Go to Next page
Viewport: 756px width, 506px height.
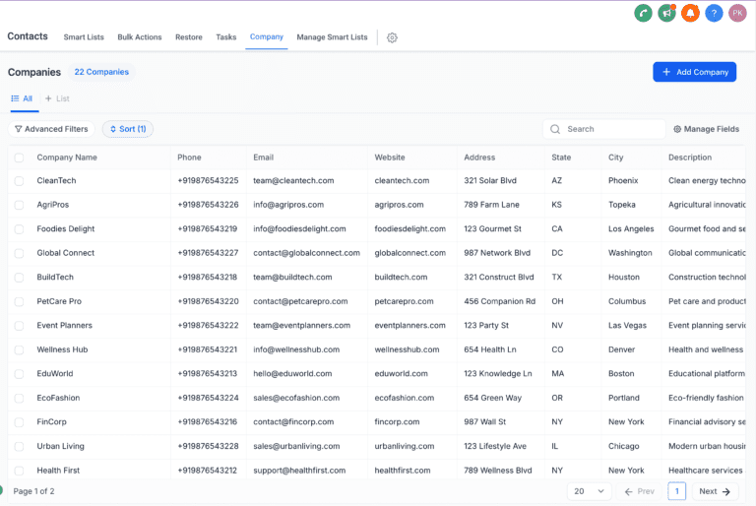point(715,491)
